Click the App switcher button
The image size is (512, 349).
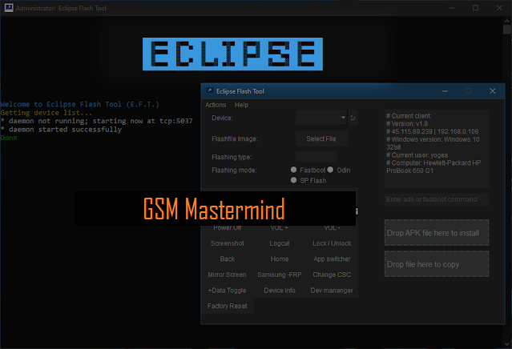pos(332,259)
